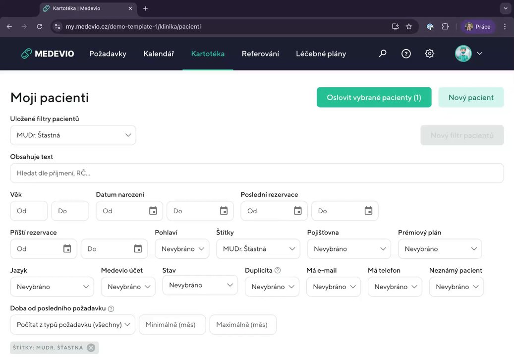Open calendar picker for Datum narození Od
Viewport: 514px width, 357px height.
click(153, 211)
